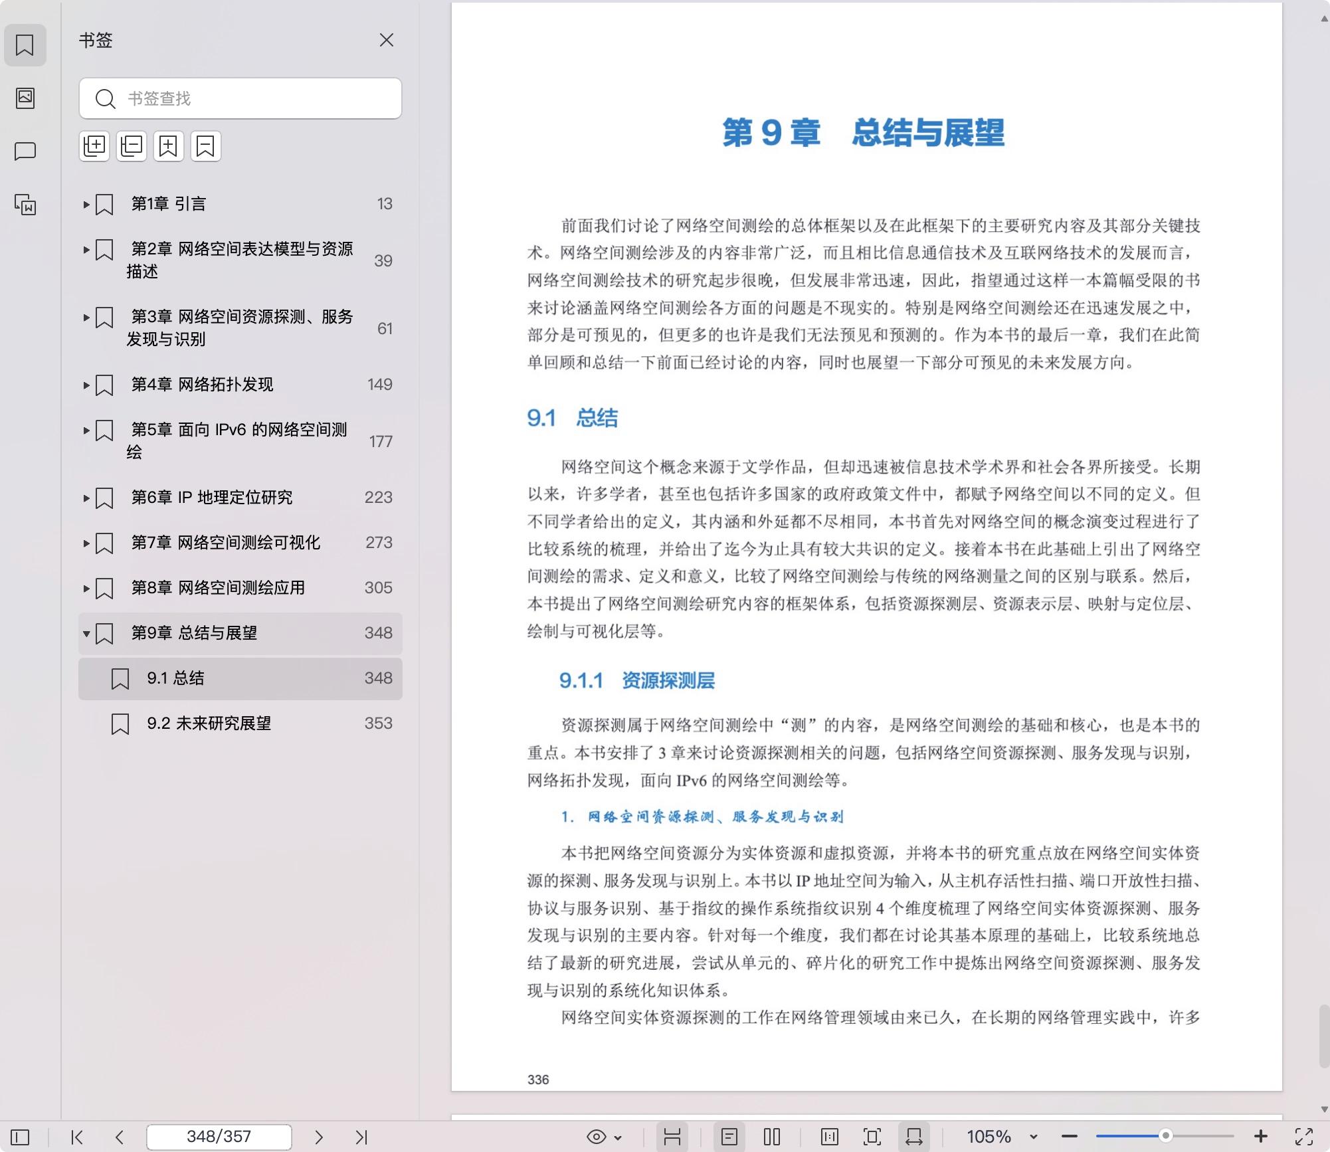This screenshot has width=1330, height=1152.
Task: Select two-page view
Action: [x=772, y=1137]
